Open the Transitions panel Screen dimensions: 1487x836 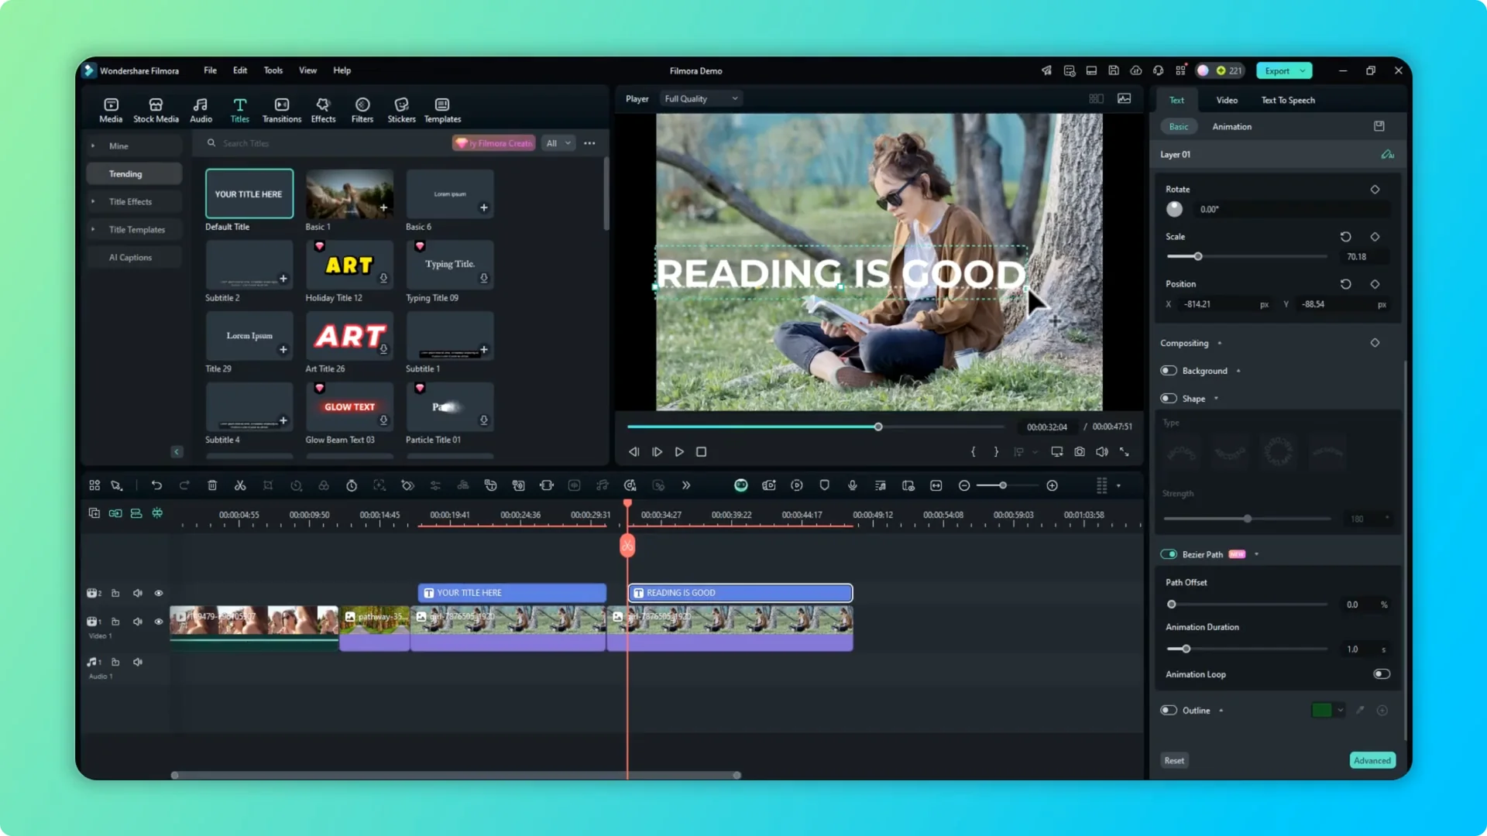click(282, 110)
